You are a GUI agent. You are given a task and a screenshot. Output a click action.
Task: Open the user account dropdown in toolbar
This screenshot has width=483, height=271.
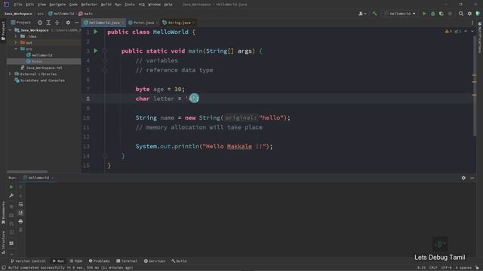362,14
